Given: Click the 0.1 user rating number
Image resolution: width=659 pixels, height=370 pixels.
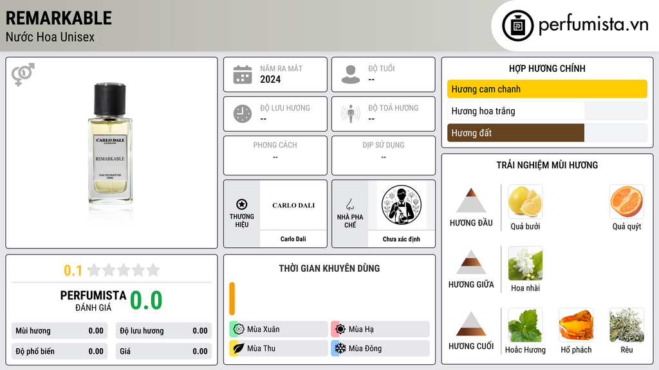Looking at the screenshot, I should [73, 270].
